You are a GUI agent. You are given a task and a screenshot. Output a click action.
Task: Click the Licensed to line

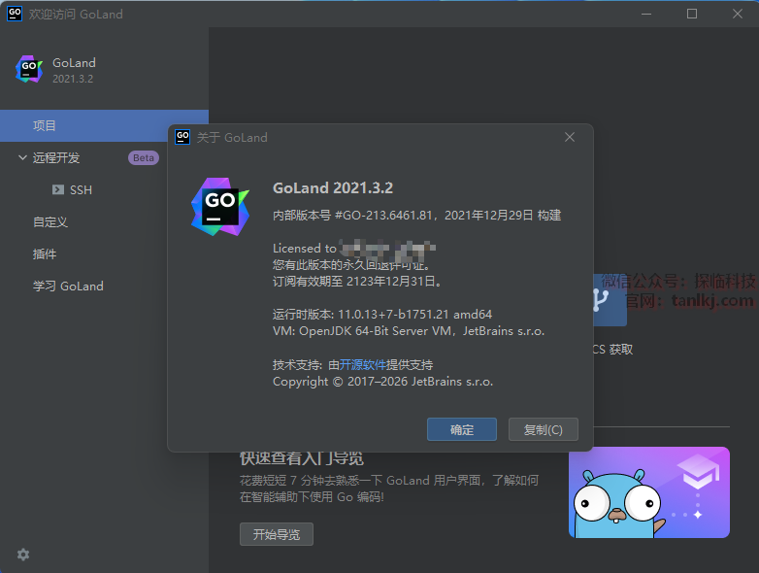coord(354,248)
